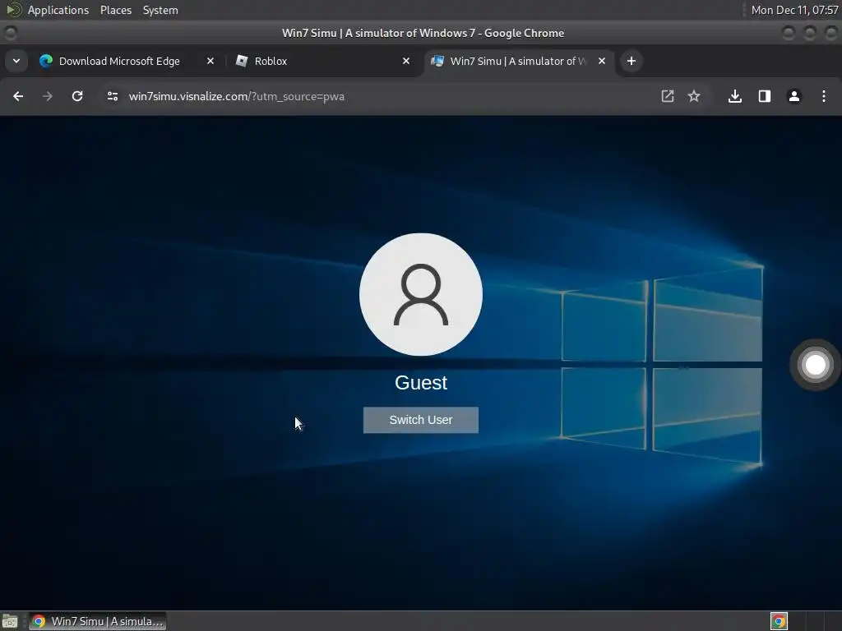Close the Roblox tab

click(406, 61)
